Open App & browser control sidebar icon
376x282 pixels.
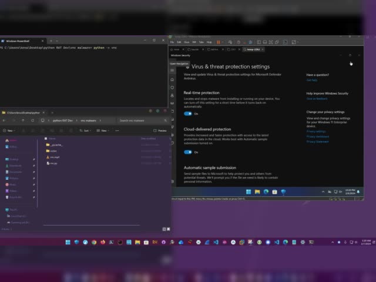[x=172, y=111]
